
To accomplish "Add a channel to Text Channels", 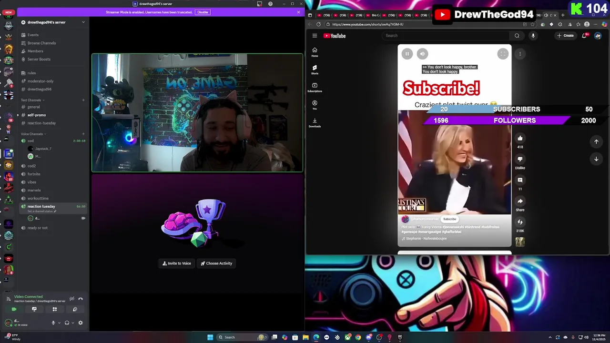I will tap(83, 100).
